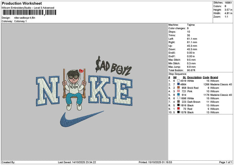Click the Pink color swatch in stop 4

[x=178, y=91]
